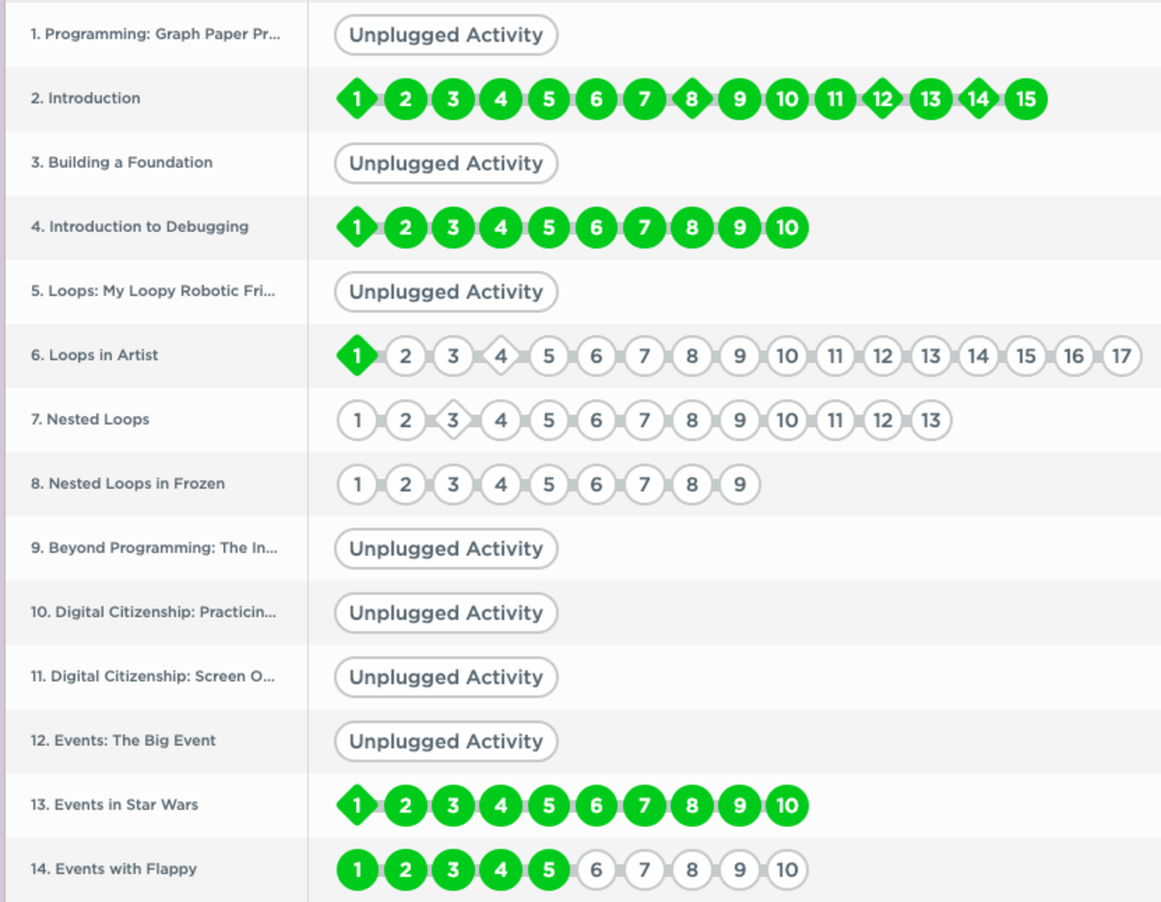The height and width of the screenshot is (902, 1161).
Task: Open Nested Loops level 3 diamond
Action: (452, 420)
